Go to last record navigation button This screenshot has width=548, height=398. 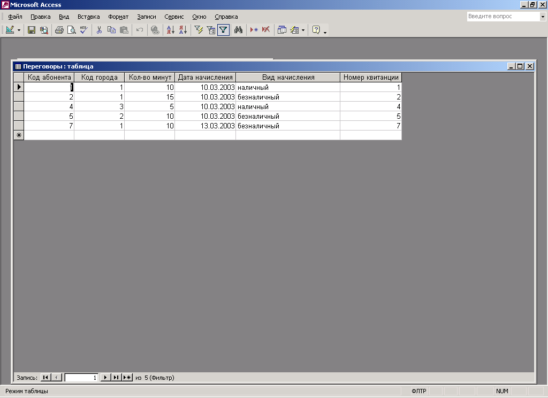116,377
